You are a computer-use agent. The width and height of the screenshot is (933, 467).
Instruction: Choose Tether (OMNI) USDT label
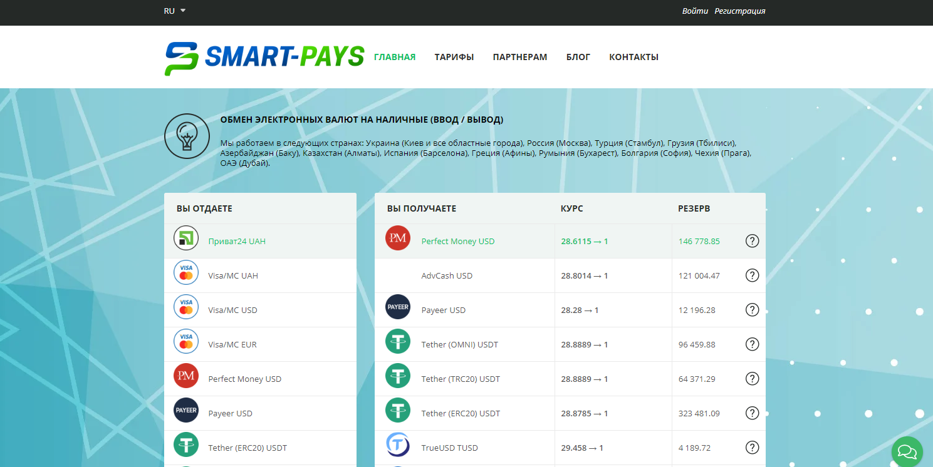[x=460, y=345]
